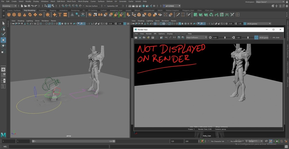The width and height of the screenshot is (289, 149).
Task: Select the arrow Select tool in toolbox
Action: pyautogui.click(x=3, y=23)
